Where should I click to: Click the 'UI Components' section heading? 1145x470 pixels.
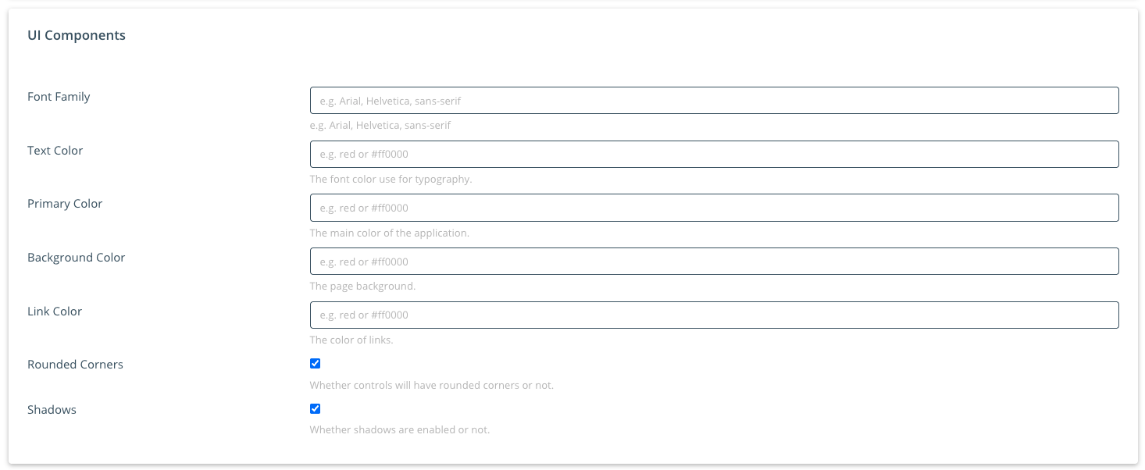(x=77, y=35)
